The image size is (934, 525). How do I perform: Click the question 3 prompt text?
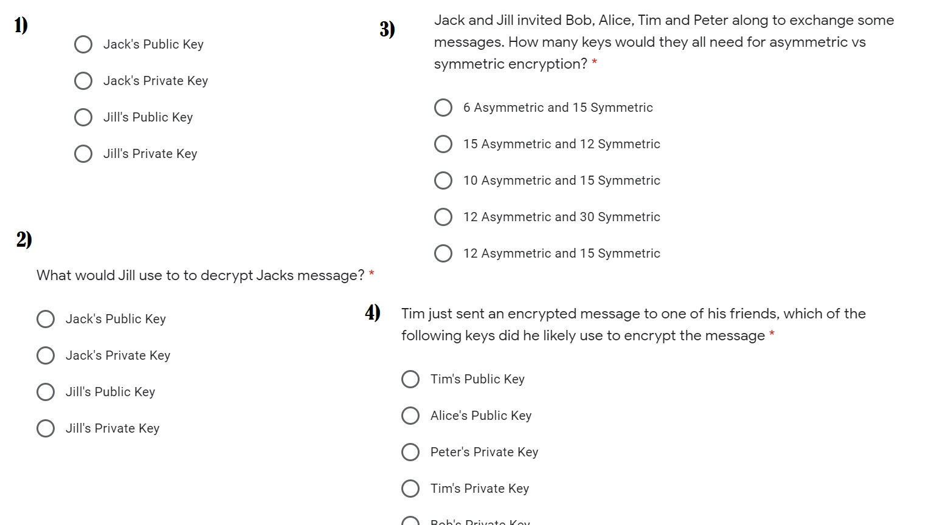point(663,42)
